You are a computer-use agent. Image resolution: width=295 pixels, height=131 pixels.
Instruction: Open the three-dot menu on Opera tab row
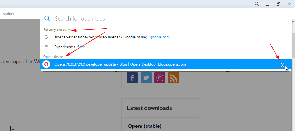point(277,65)
